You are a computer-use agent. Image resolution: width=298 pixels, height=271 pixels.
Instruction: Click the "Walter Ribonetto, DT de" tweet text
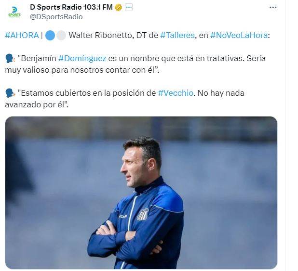(113, 35)
